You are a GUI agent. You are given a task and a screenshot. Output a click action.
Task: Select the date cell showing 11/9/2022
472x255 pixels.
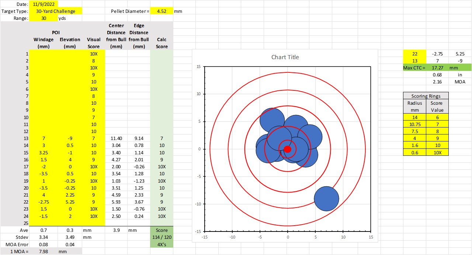pyautogui.click(x=44, y=4)
